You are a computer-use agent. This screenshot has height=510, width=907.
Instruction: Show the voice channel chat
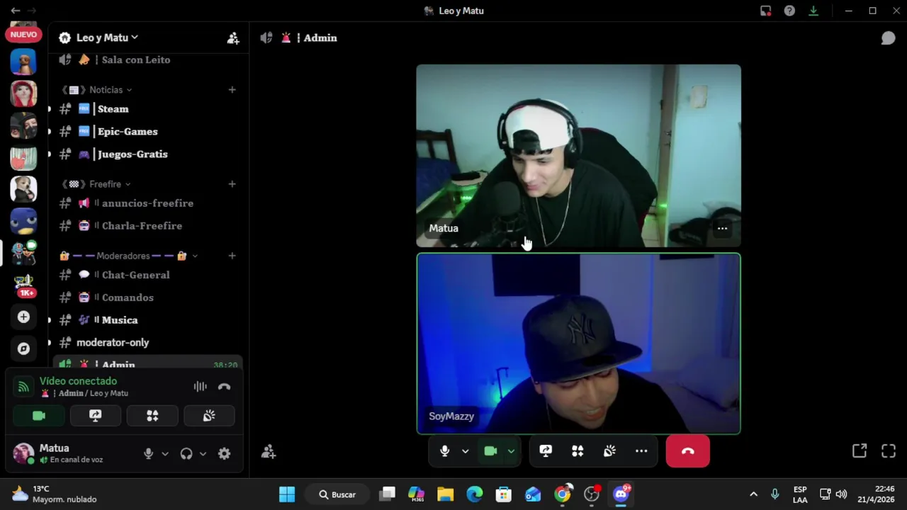[888, 38]
